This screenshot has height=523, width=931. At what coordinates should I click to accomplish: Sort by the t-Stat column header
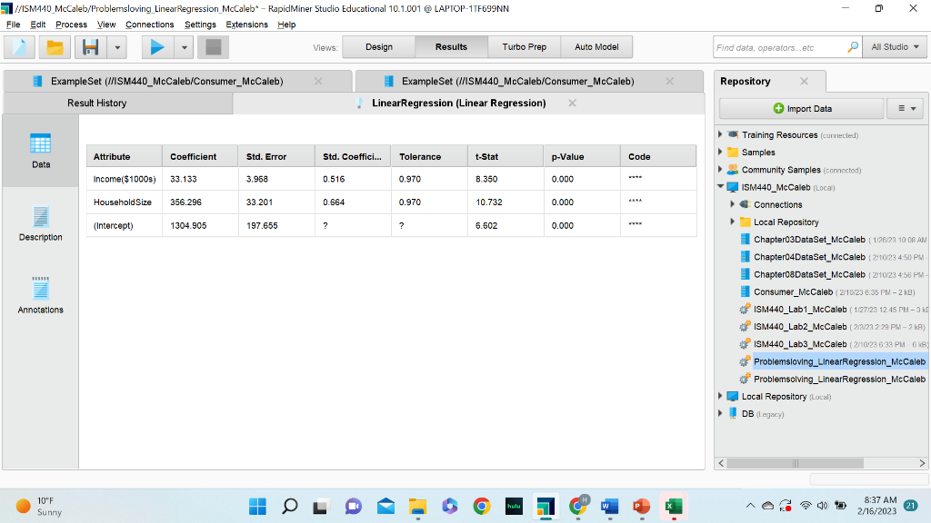(506, 156)
